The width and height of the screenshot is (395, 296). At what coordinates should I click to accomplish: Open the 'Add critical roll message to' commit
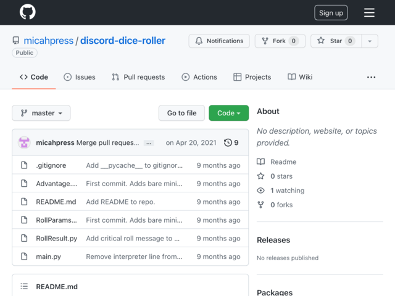tap(133, 239)
